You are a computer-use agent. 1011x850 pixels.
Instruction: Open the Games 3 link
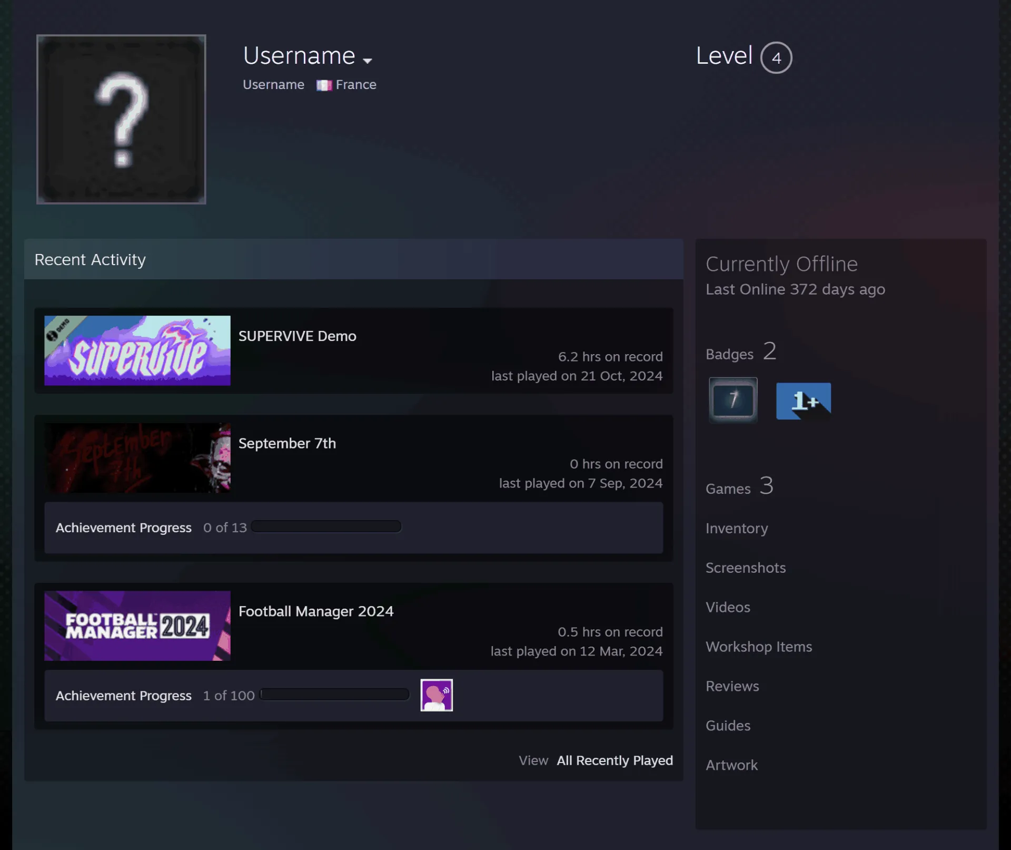[740, 486]
